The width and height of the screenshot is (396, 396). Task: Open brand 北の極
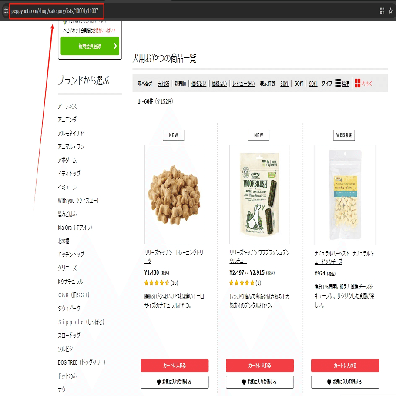point(64,241)
